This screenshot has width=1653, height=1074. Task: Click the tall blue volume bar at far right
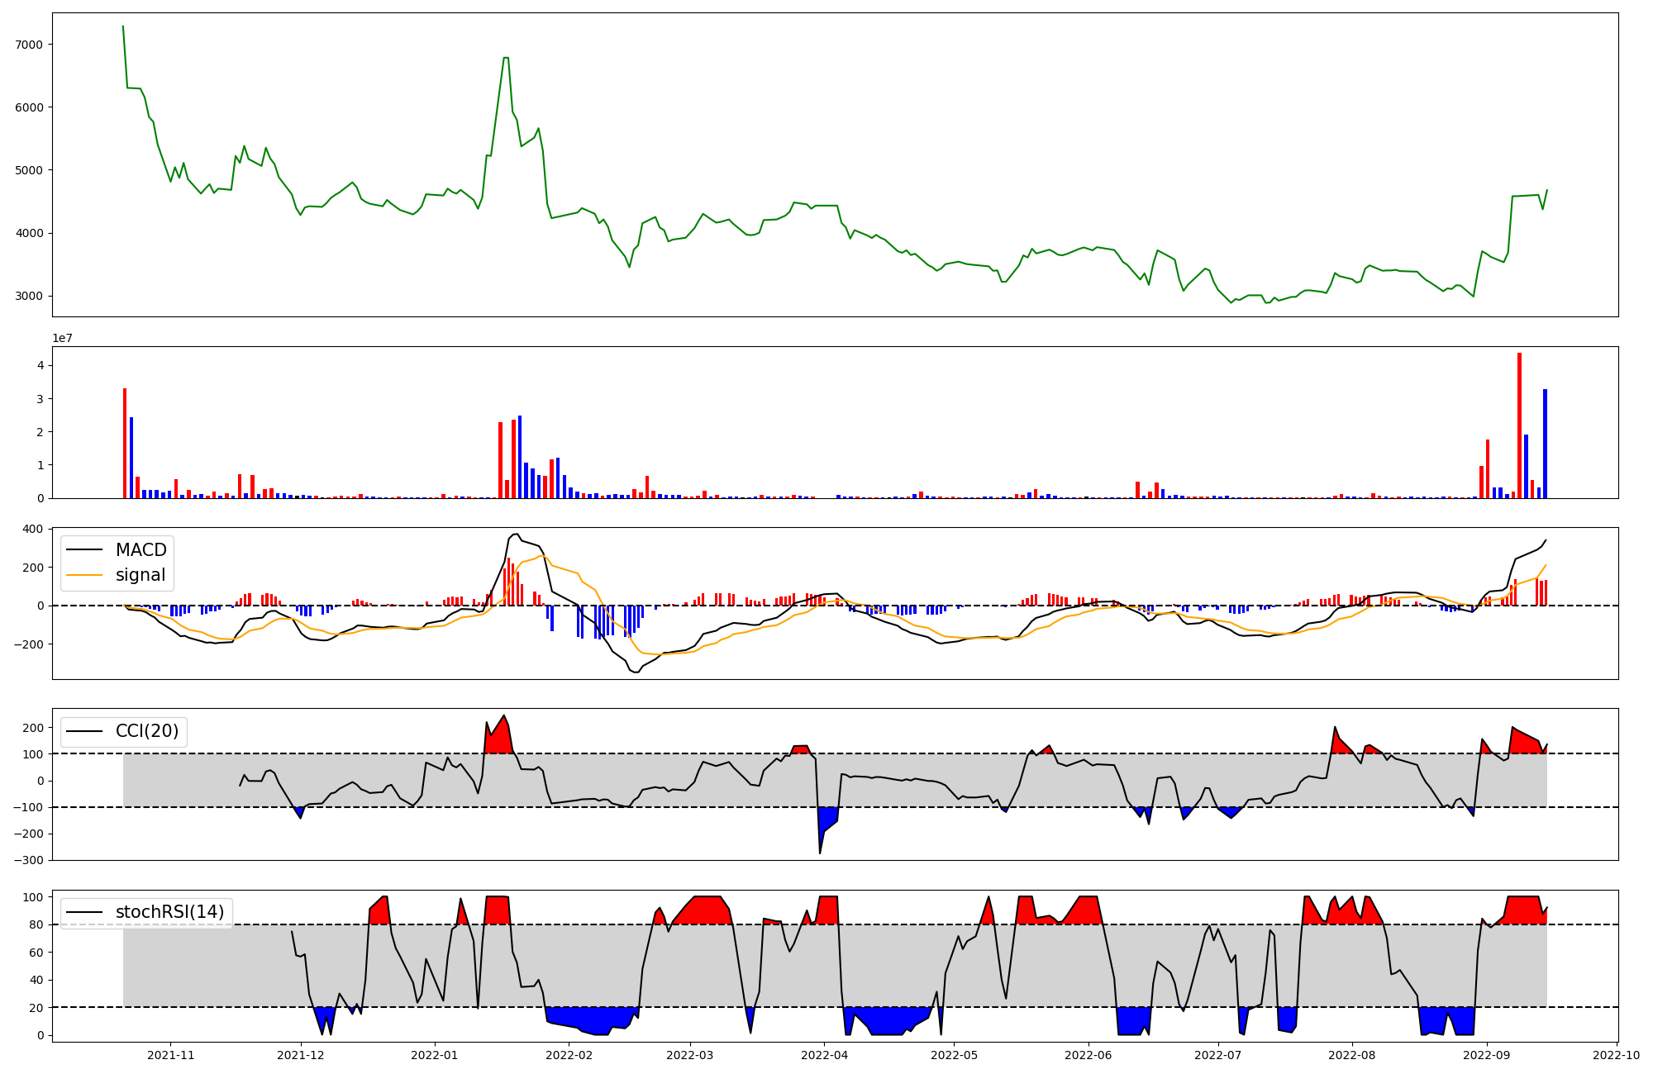tap(1545, 444)
